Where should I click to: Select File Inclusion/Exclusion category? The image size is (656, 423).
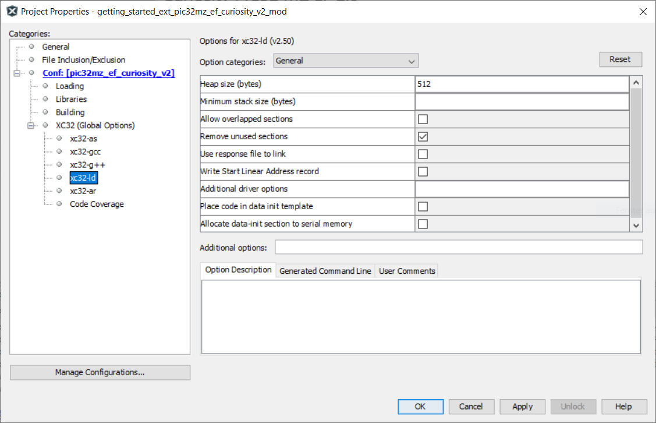pyautogui.click(x=84, y=60)
